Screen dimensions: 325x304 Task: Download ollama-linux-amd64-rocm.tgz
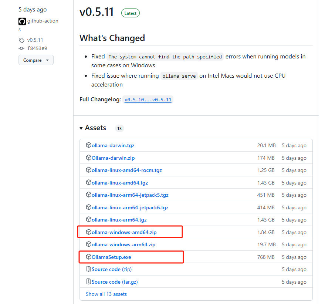click(x=127, y=170)
